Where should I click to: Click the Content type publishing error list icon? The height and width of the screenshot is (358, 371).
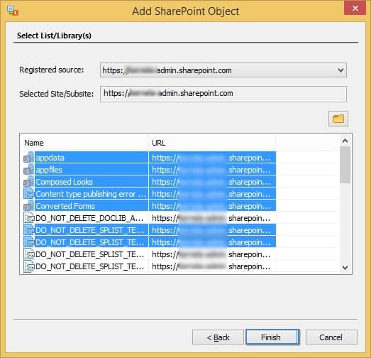click(x=28, y=194)
